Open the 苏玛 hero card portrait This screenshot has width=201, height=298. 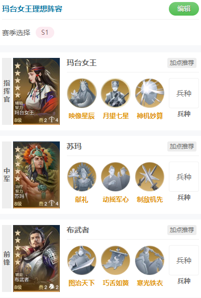coord(37,175)
